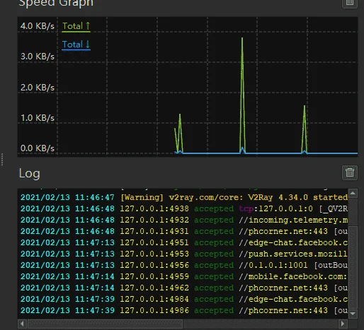Select the 127.0.0.1:4951 edge-chat.facebook log line
Screen dimensions: 364x330
click(184, 242)
